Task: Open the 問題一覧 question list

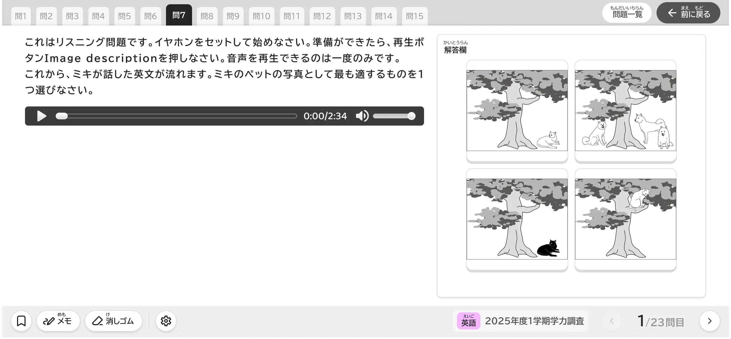Action: click(627, 13)
